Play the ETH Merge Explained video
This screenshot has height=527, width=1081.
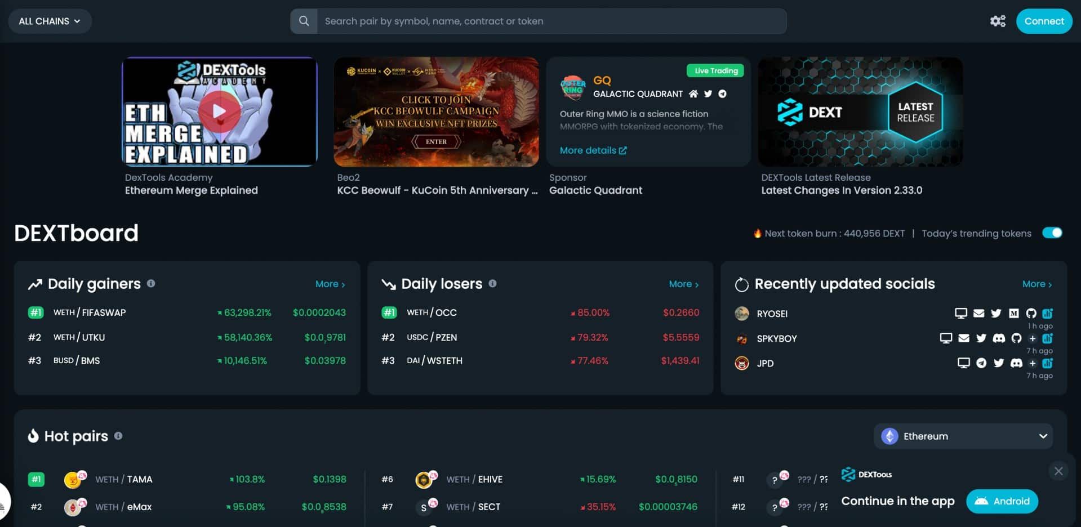[x=219, y=111]
